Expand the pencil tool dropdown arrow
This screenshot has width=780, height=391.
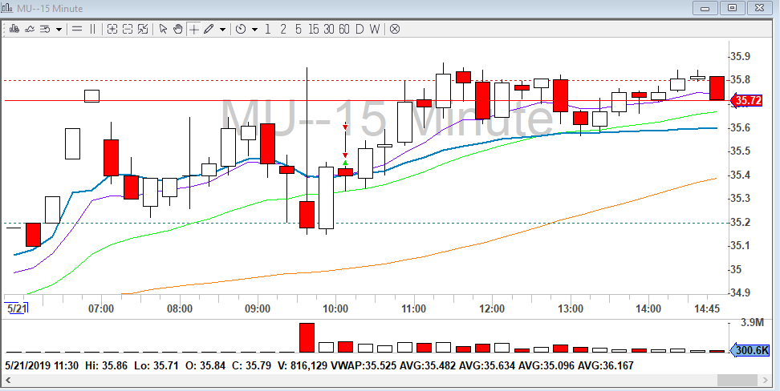[x=222, y=30]
